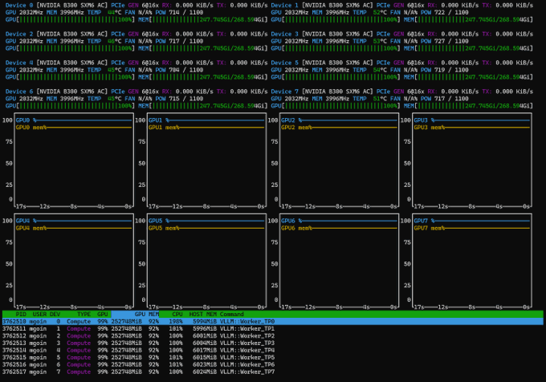Click host memory value 6023MiB

[x=205, y=364]
